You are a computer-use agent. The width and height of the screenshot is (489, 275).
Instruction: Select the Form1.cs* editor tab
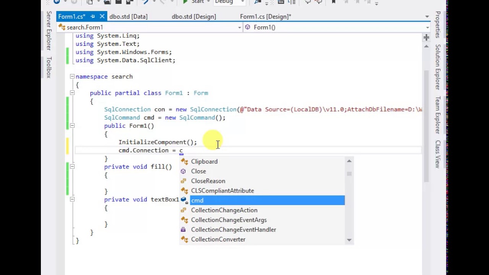[x=71, y=16]
